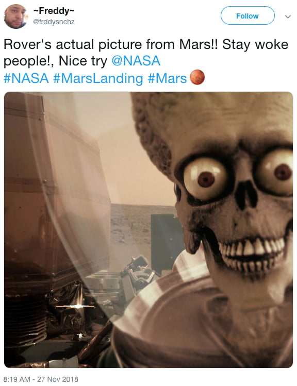Click the Martian's left eyeball in photo
Screen dimensions: 297x386
click(x=205, y=178)
